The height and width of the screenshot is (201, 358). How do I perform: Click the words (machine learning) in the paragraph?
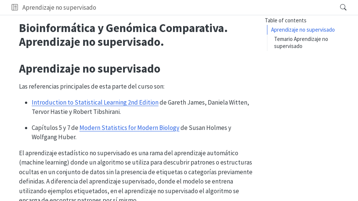45,163
